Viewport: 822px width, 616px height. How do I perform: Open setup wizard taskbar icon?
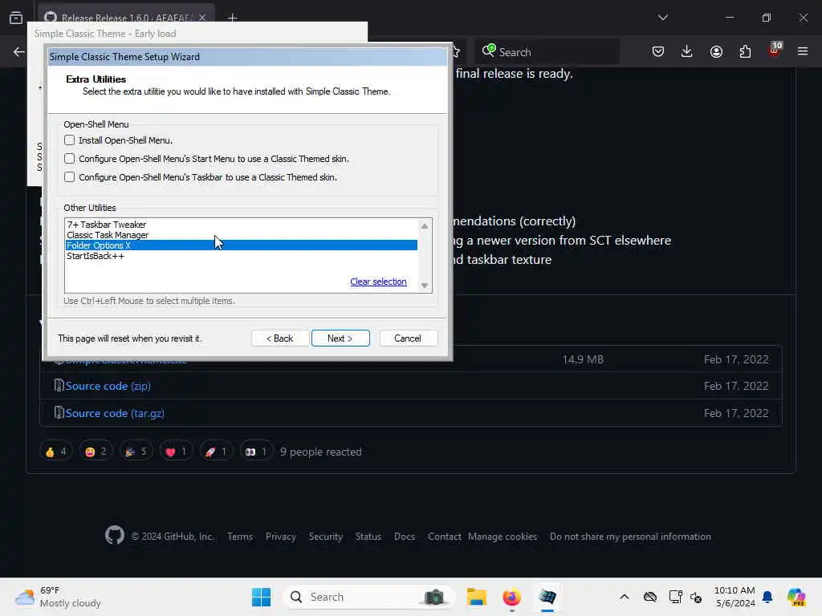coord(547,597)
